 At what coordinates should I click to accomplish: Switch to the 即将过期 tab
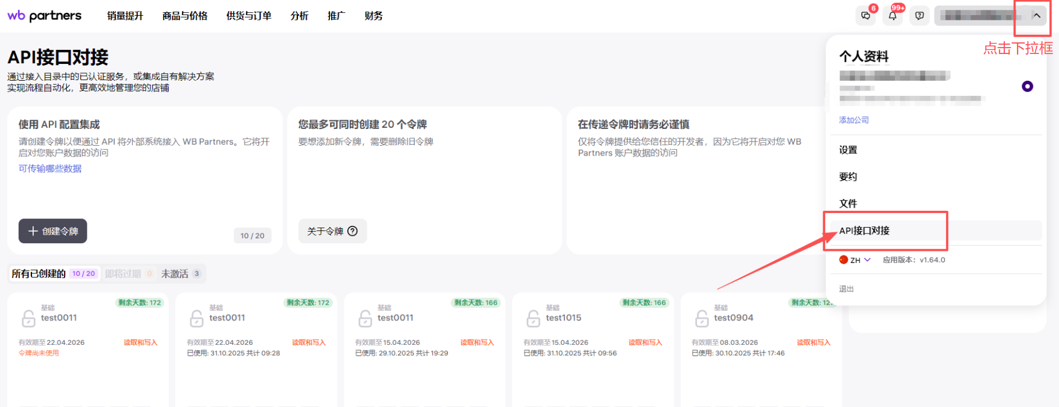click(129, 273)
